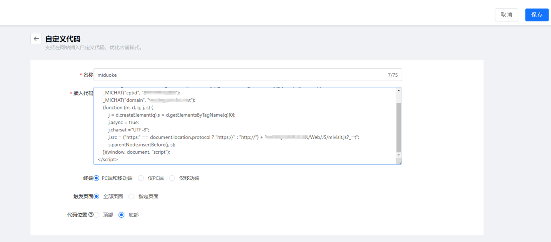Click the code textarea scroll-down arrow
This screenshot has height=242, width=551.
click(x=398, y=155)
